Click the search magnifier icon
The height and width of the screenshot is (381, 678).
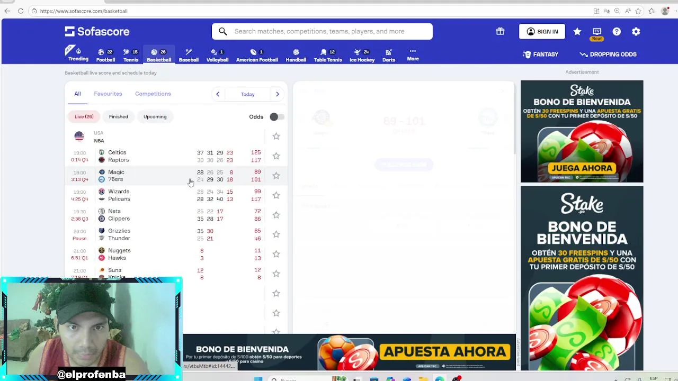tap(223, 31)
